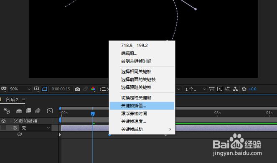Click the blue current time indicator
Image resolution: width=277 pixels, height=163 pixels.
[x=93, y=114]
